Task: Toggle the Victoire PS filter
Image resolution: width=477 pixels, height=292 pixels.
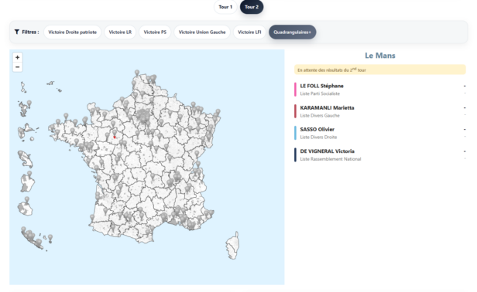Action: tap(155, 32)
